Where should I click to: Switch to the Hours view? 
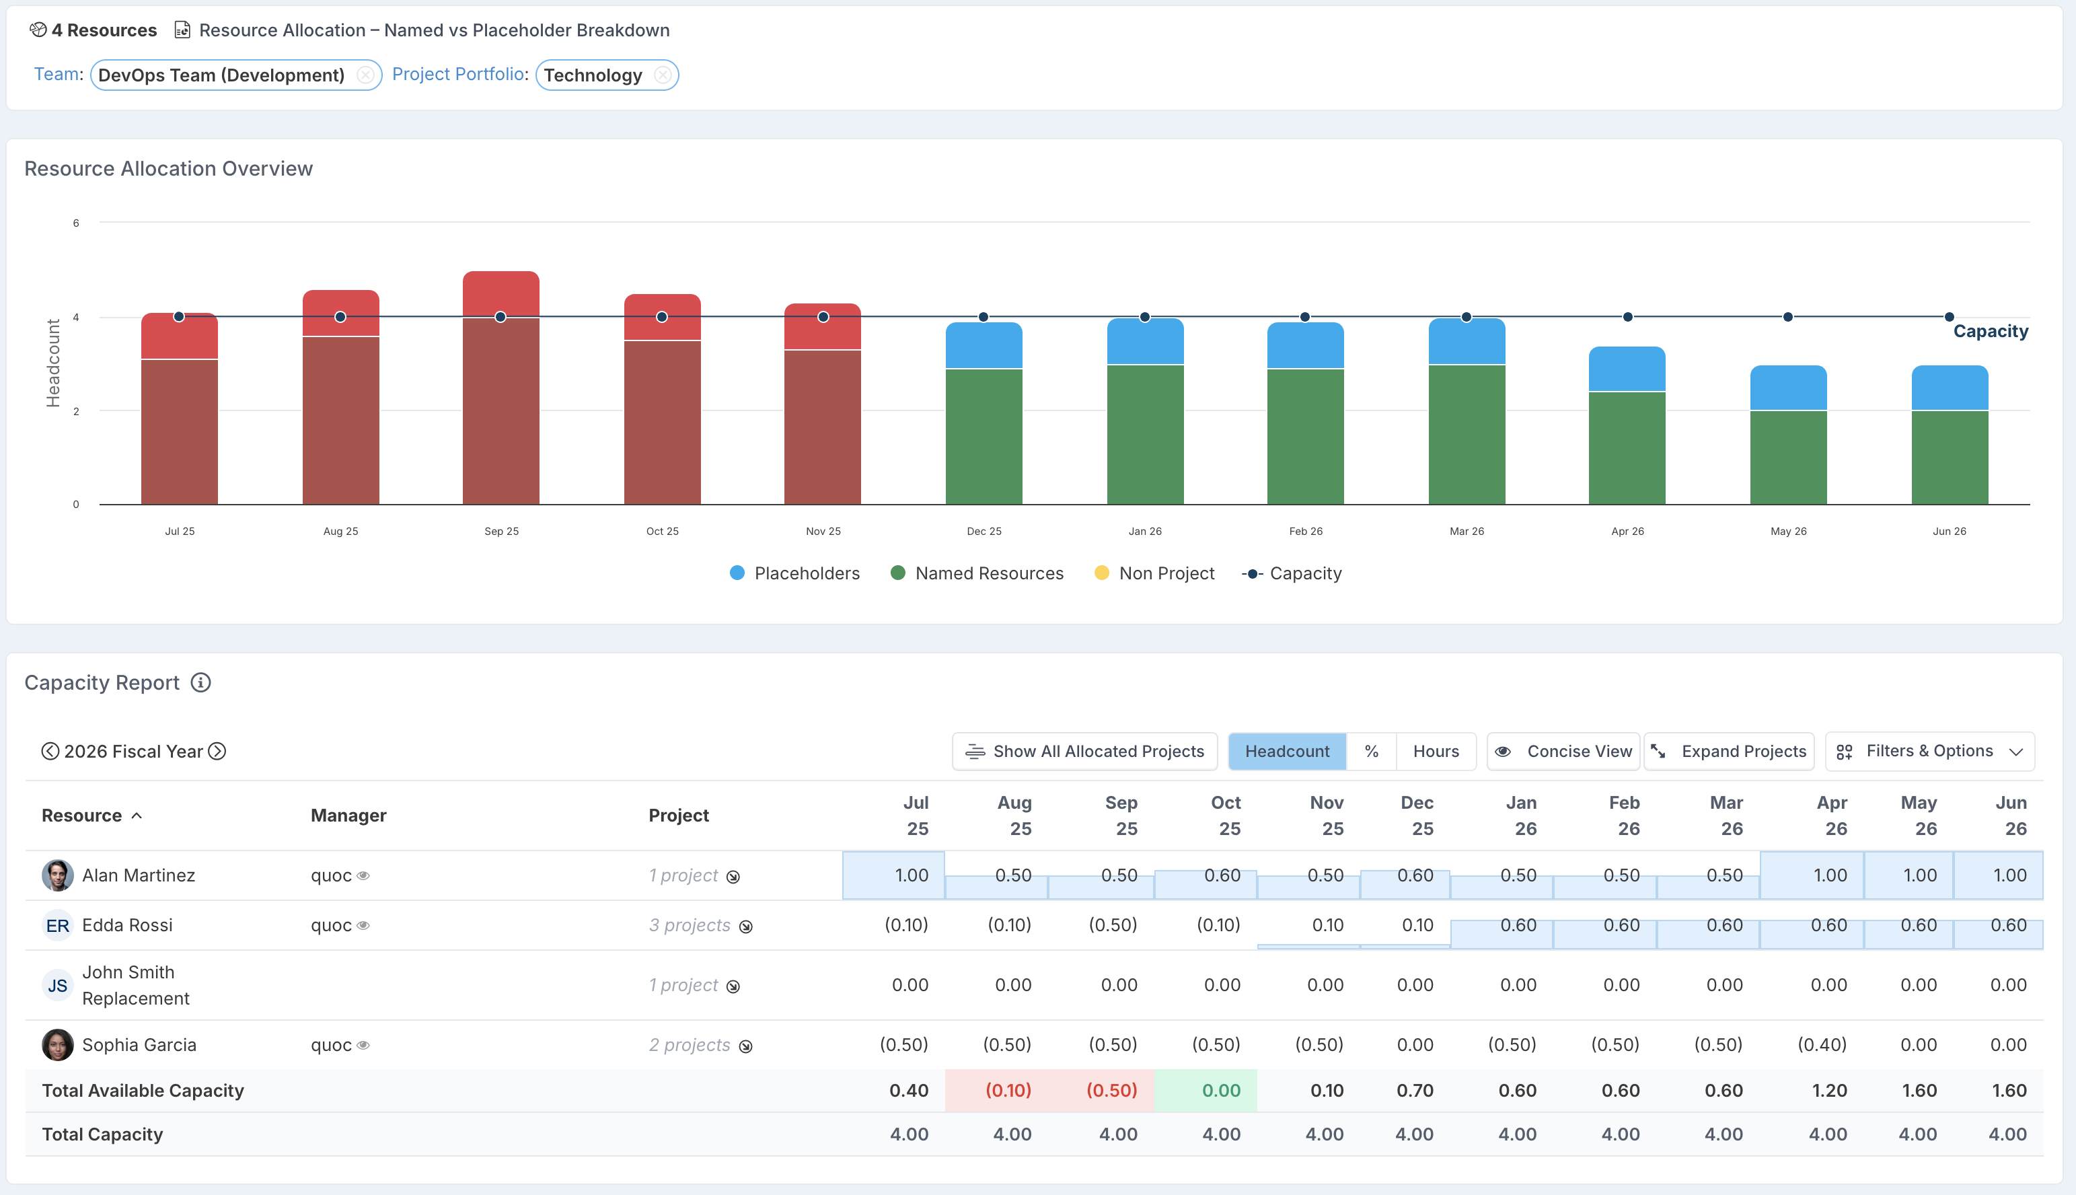(x=1435, y=751)
